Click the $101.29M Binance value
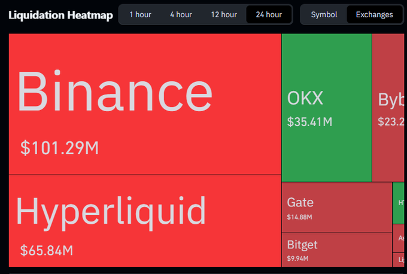This screenshot has width=407, height=274. [59, 148]
